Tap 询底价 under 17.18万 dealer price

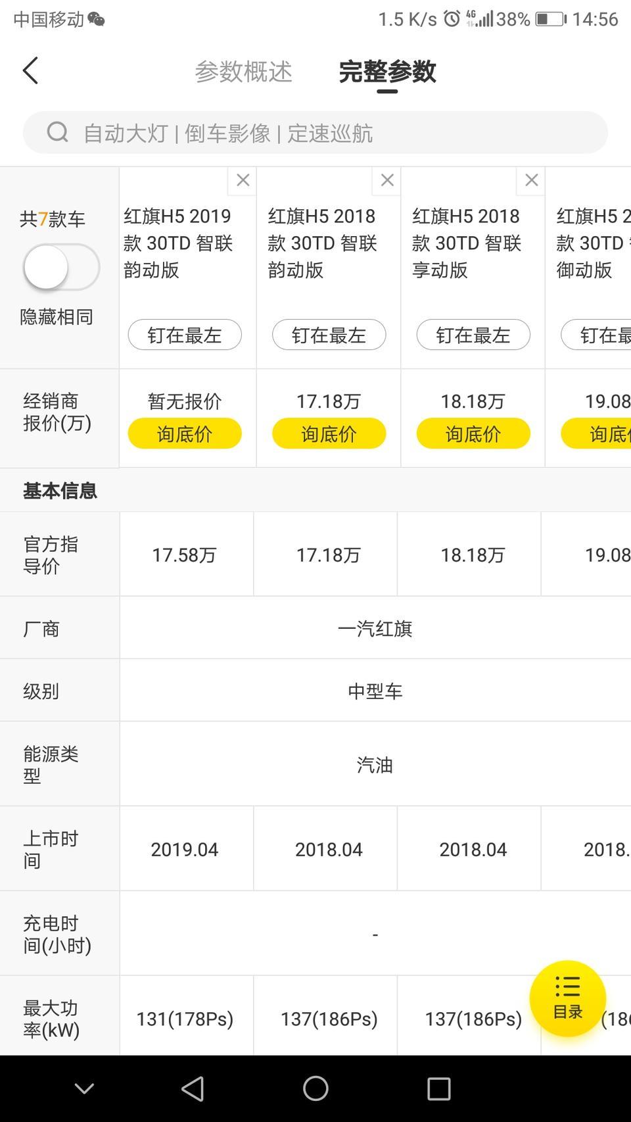329,433
